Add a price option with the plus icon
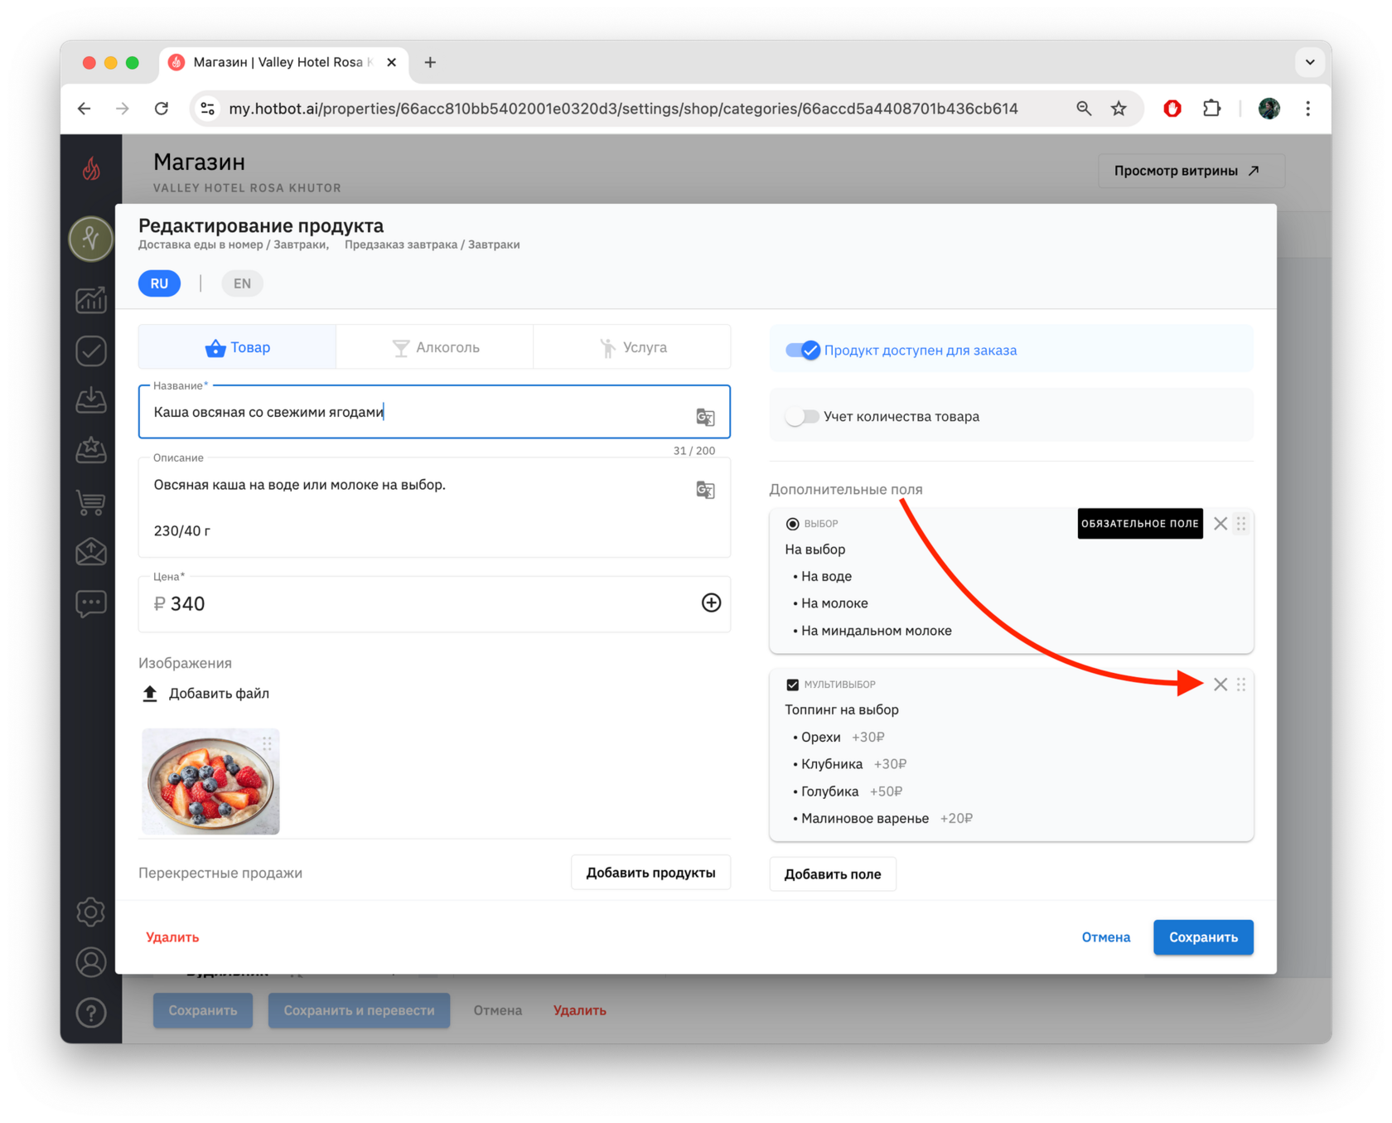This screenshot has height=1123, width=1392. coord(711,603)
